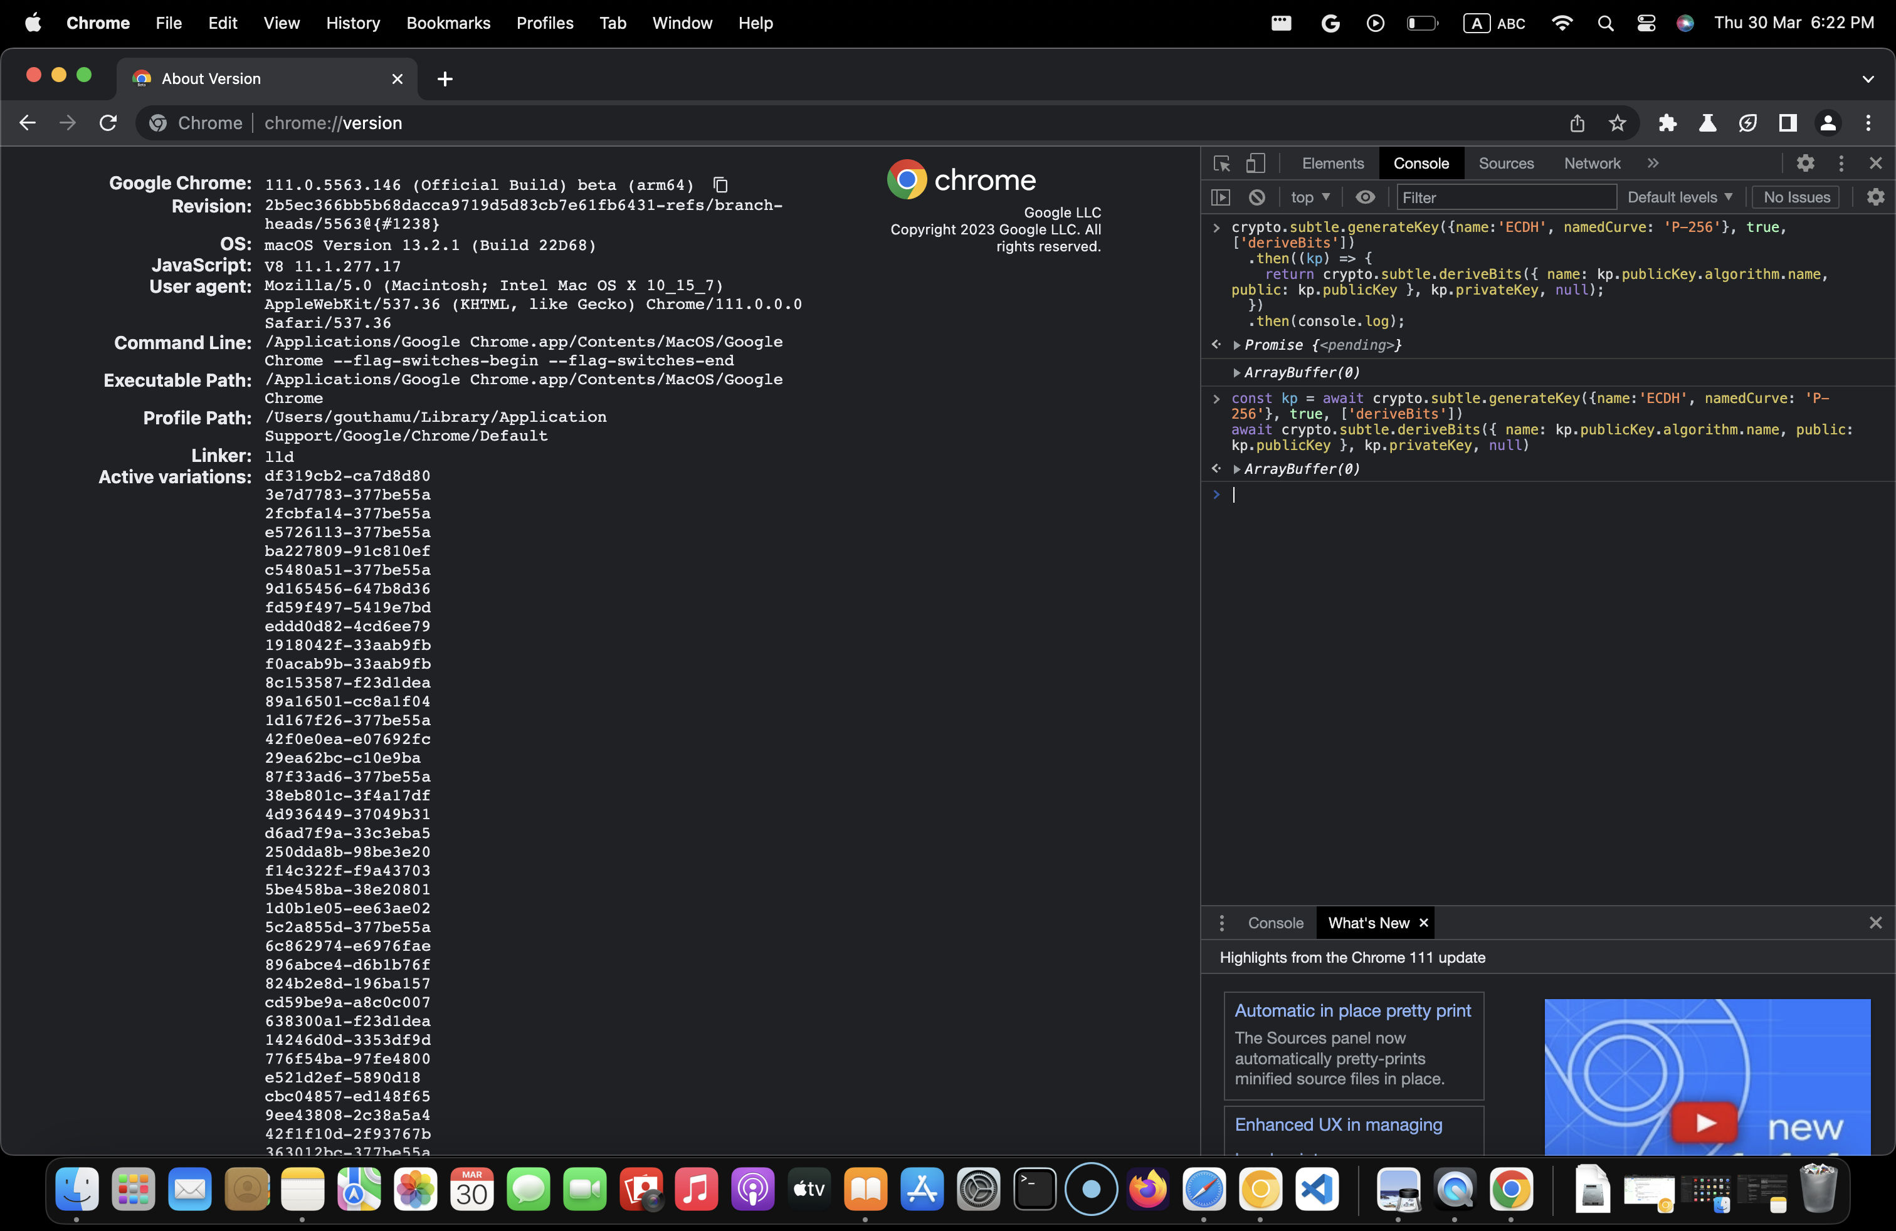Toggle Chrome side panel icon

click(1788, 123)
